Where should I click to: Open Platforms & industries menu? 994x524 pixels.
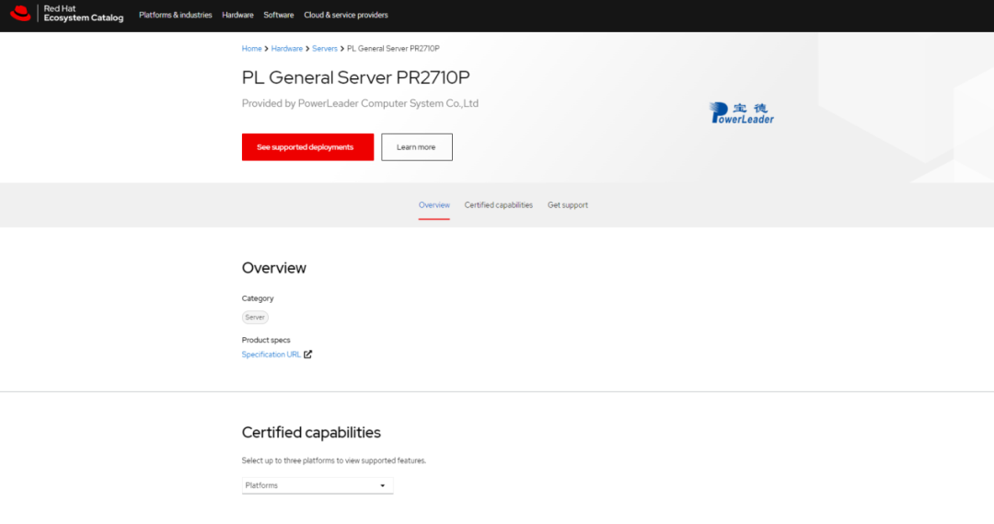tap(176, 16)
